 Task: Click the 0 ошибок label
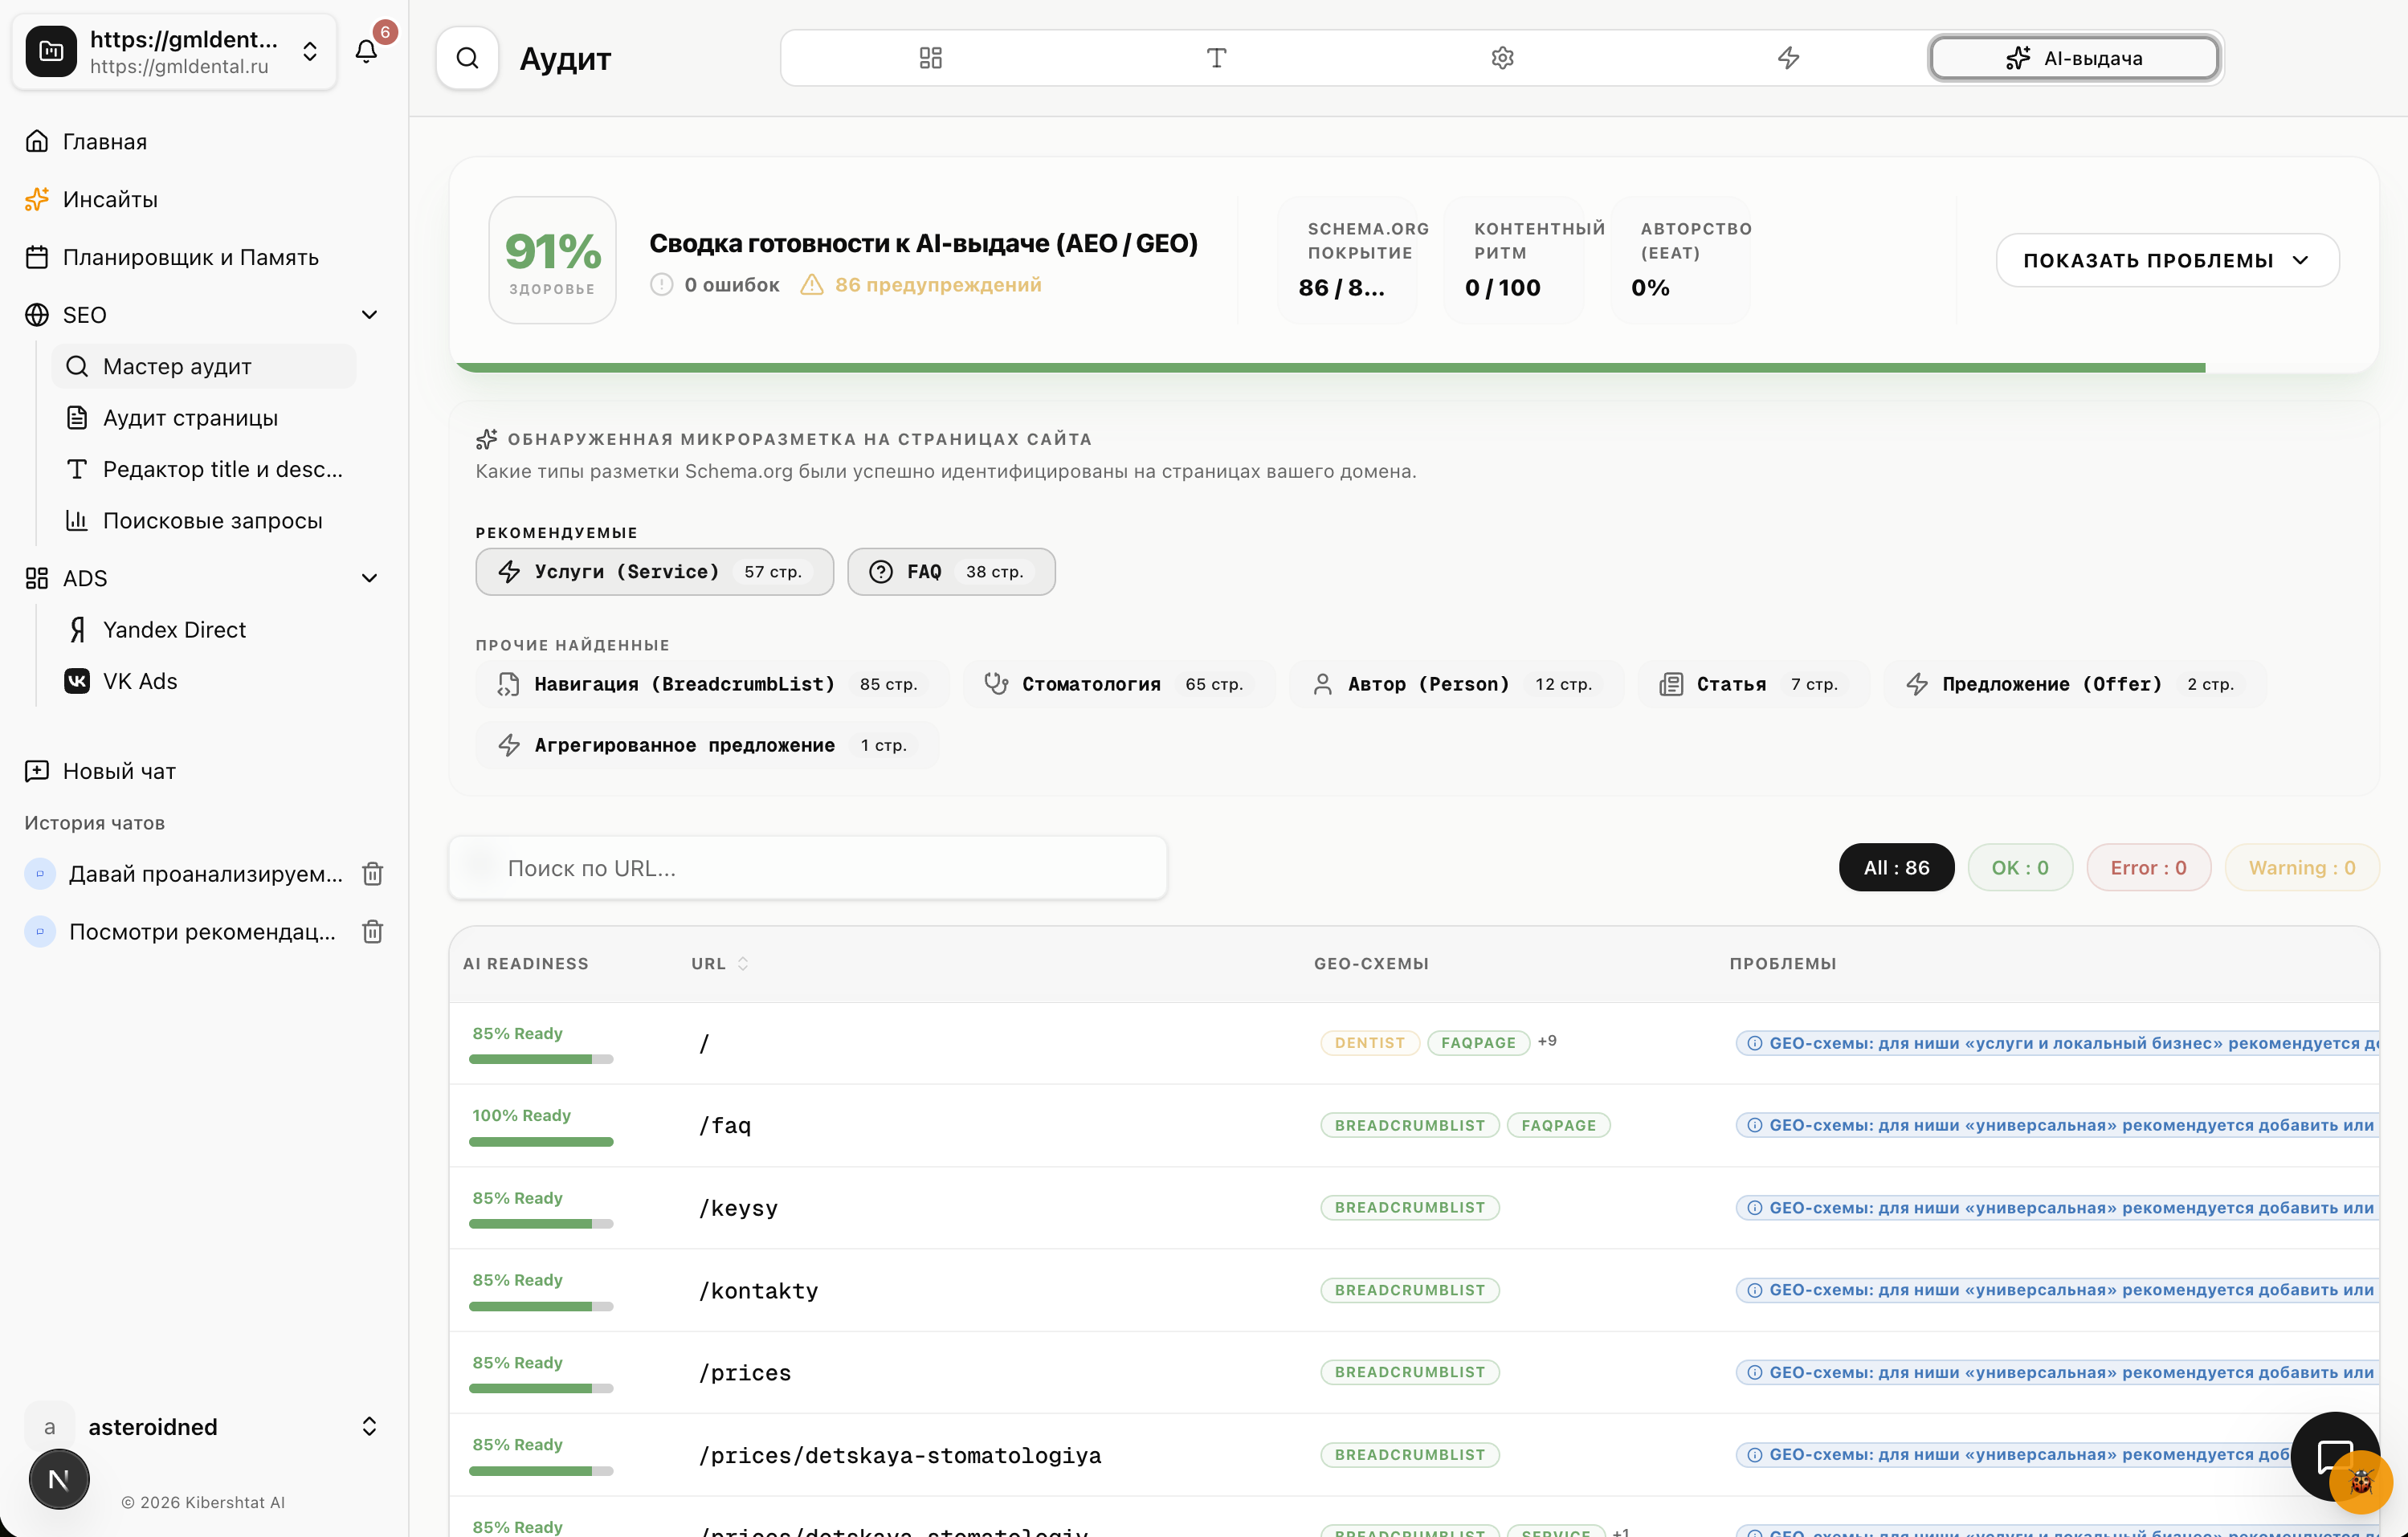click(x=715, y=285)
